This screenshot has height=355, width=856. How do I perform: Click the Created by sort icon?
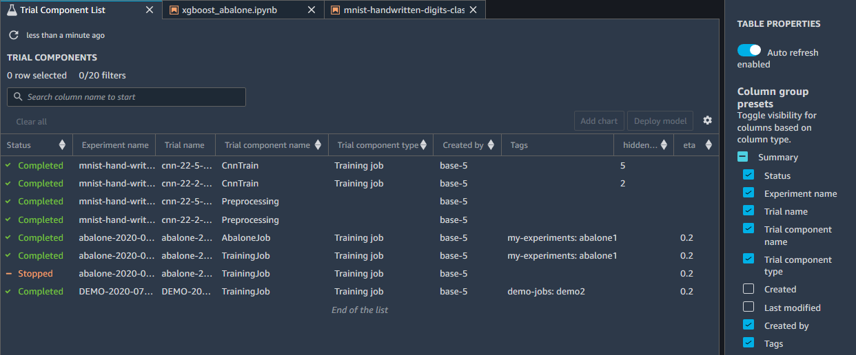coord(491,145)
